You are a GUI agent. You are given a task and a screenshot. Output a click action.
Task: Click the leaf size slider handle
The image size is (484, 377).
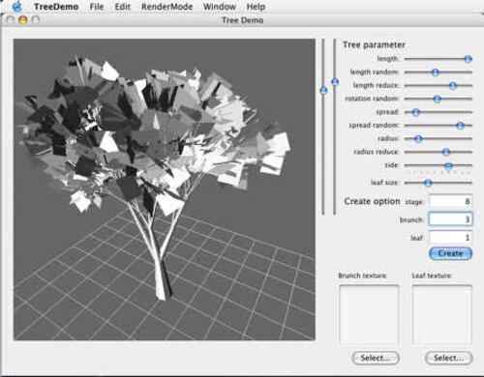[x=428, y=183]
